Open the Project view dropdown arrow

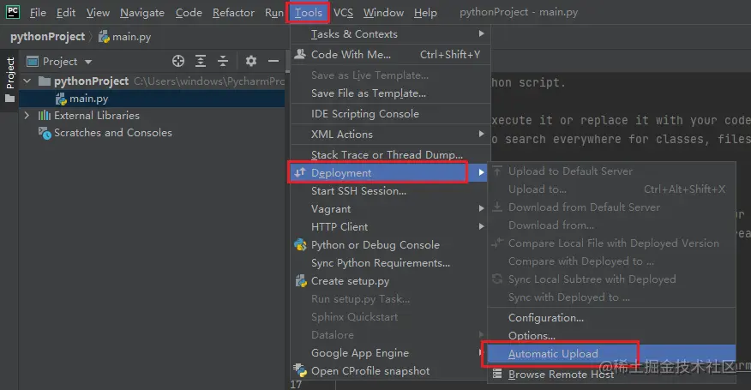tap(88, 62)
